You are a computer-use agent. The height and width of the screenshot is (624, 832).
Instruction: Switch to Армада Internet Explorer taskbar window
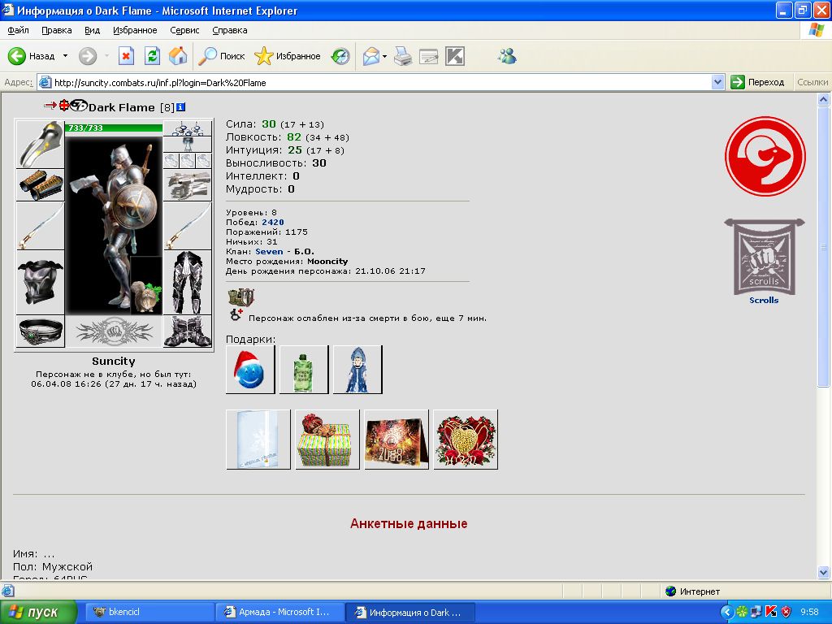279,613
